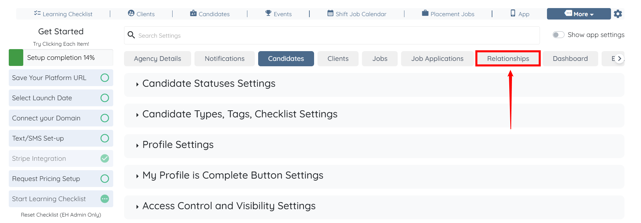The width and height of the screenshot is (641, 223).
Task: Click the Learning Checklist icon
Action: click(37, 13)
